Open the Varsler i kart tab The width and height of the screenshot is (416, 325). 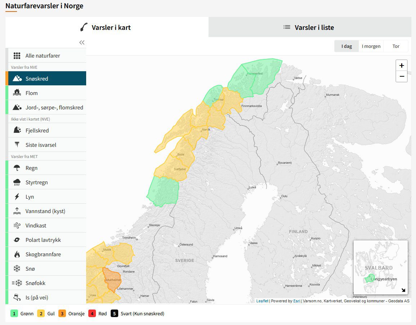click(x=107, y=27)
